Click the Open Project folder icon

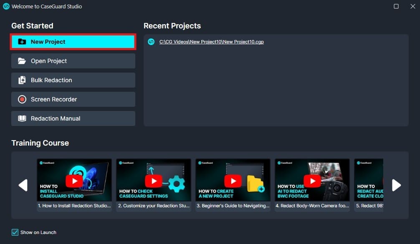click(x=21, y=61)
